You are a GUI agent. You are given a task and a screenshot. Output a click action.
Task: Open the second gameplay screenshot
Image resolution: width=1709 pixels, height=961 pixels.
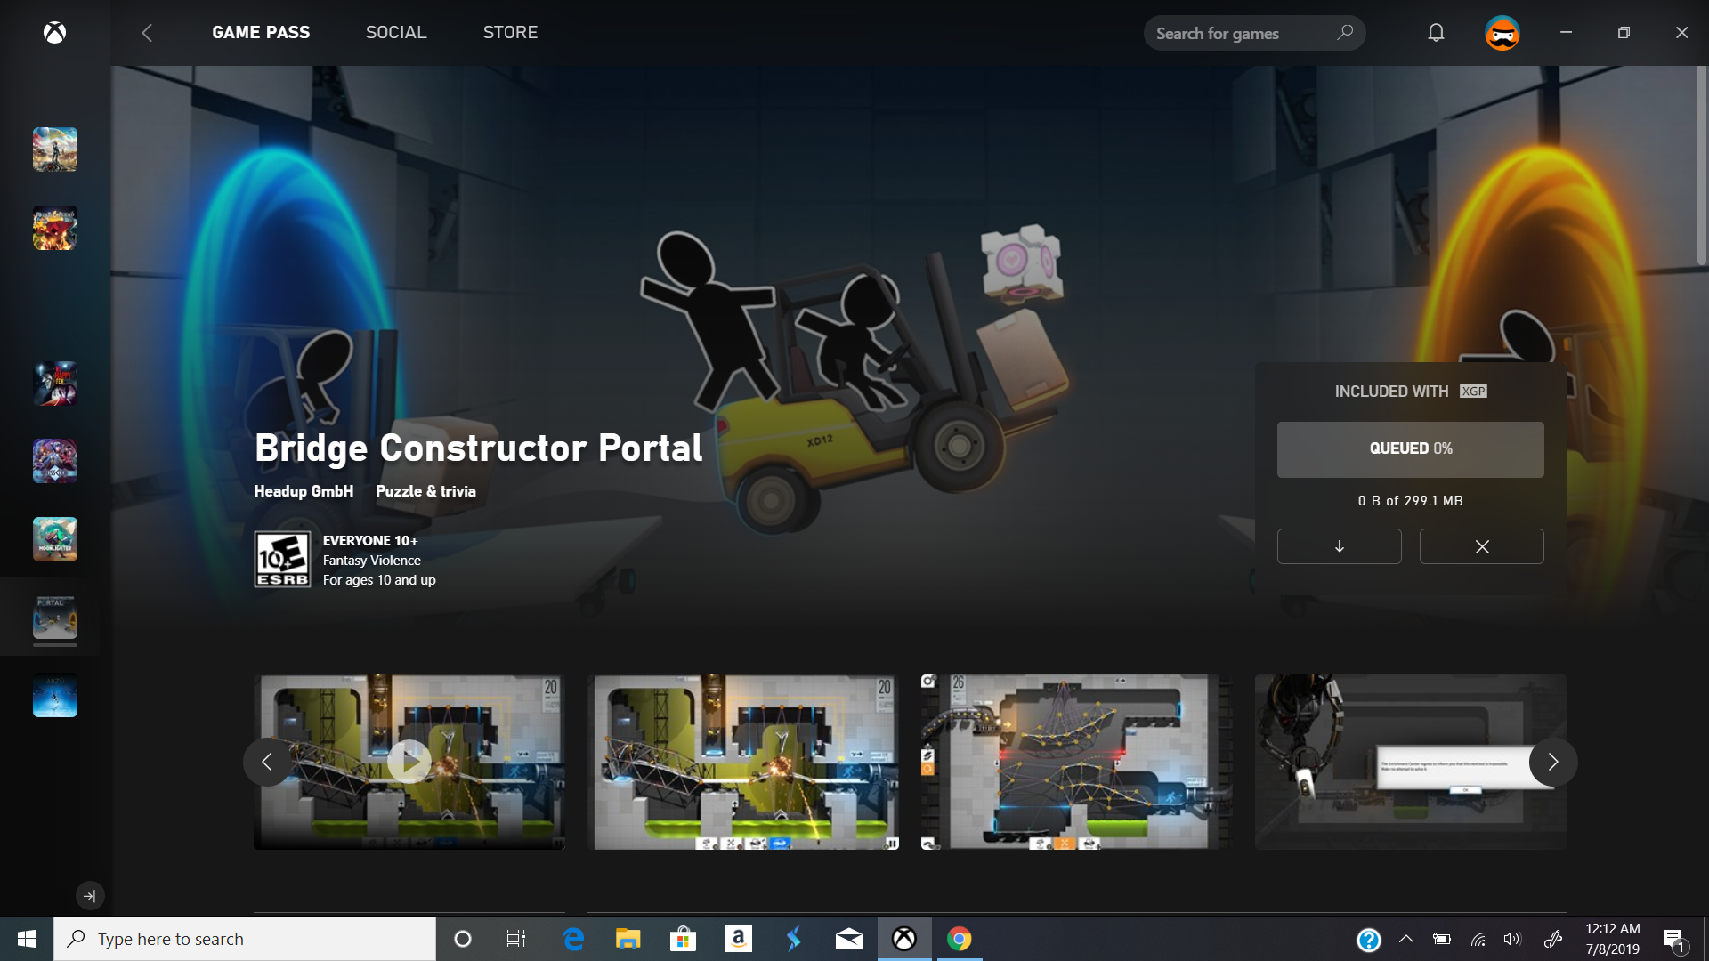(743, 762)
